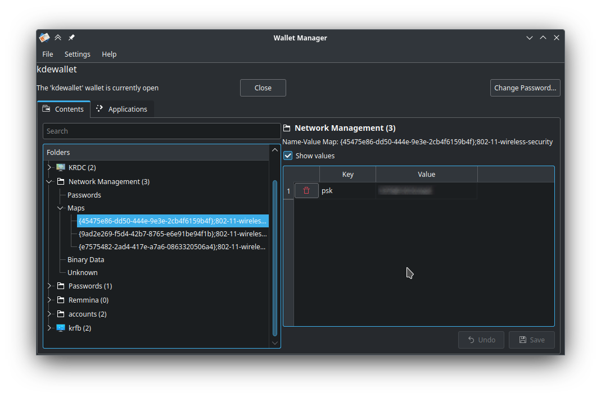
Task: Uncheck the Show values checkbox
Action: pyautogui.click(x=288, y=155)
